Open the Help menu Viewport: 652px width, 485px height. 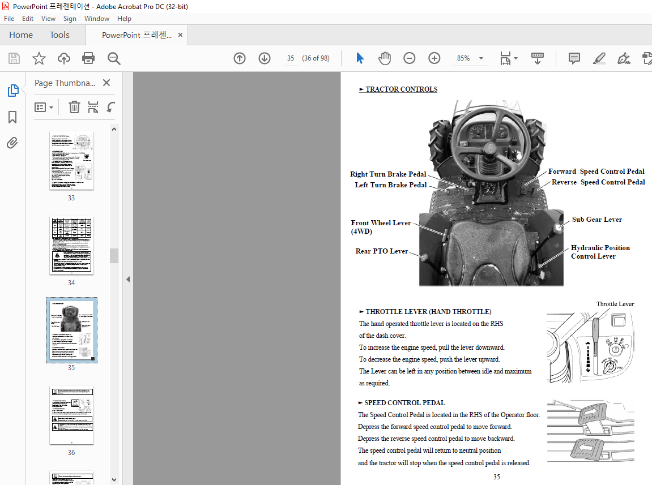(x=124, y=19)
